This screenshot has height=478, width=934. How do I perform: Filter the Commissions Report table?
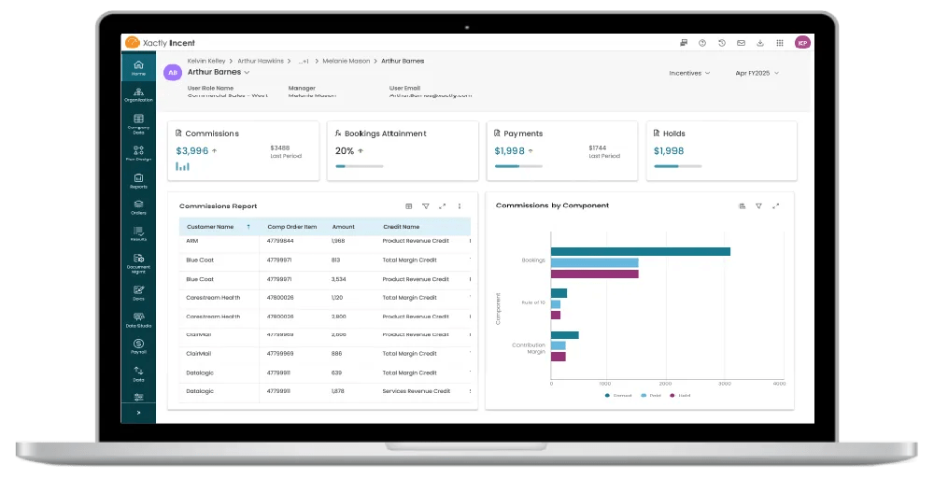coord(426,206)
